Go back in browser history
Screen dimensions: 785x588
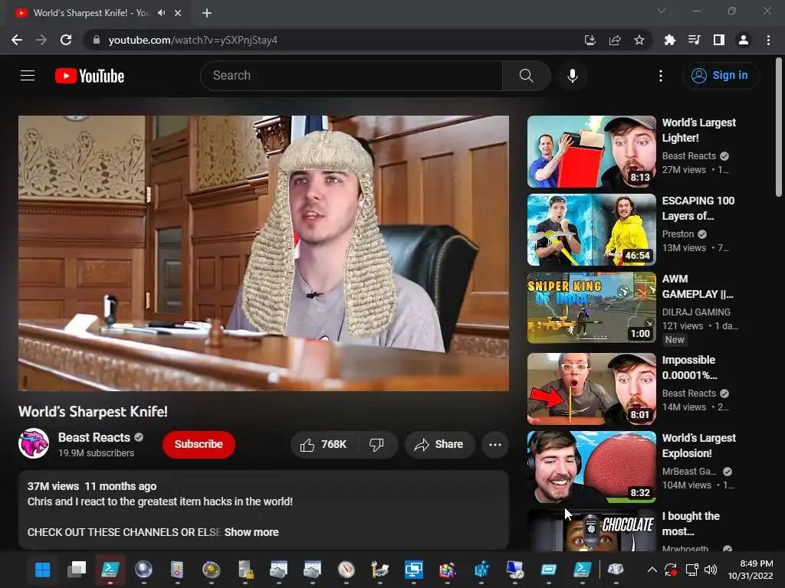17,40
